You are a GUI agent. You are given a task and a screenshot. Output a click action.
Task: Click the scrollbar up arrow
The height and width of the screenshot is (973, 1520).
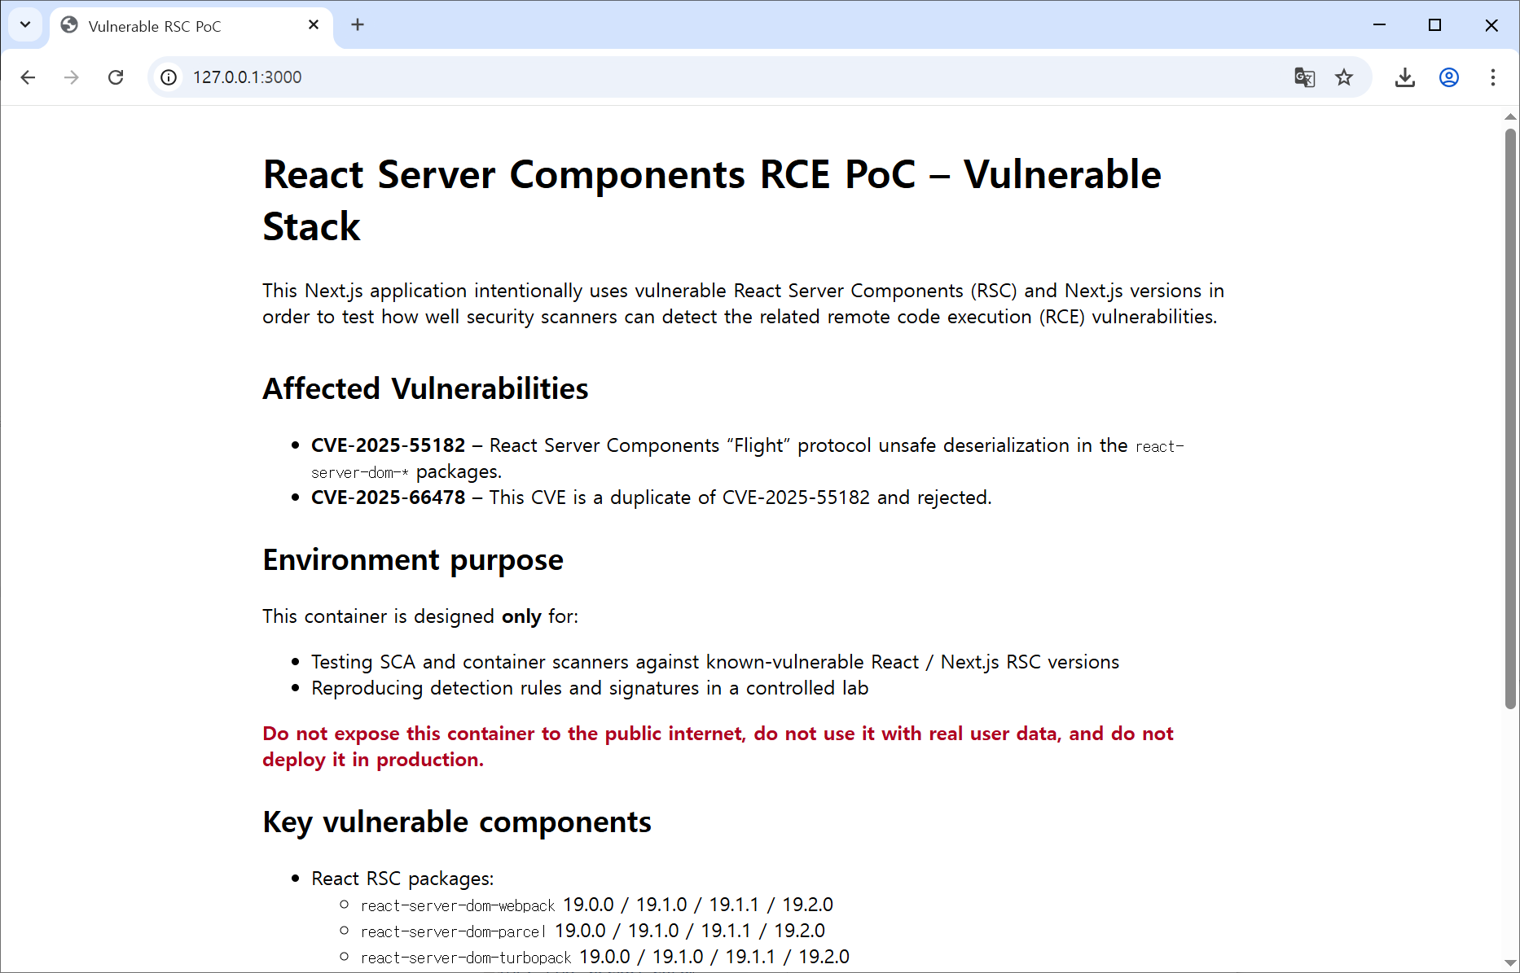tap(1510, 117)
